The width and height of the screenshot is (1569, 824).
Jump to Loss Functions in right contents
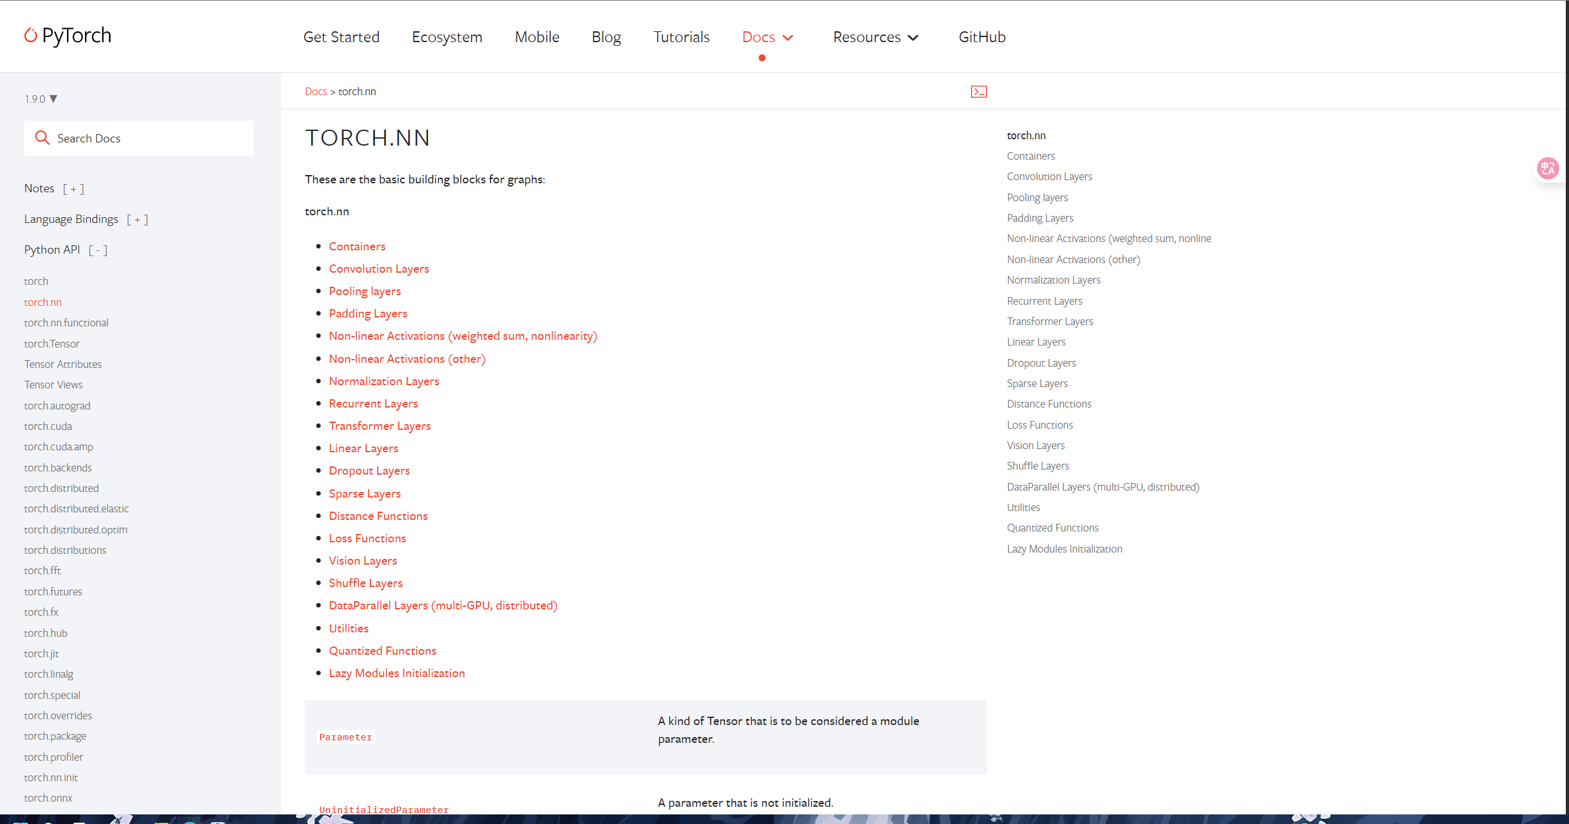(1039, 425)
